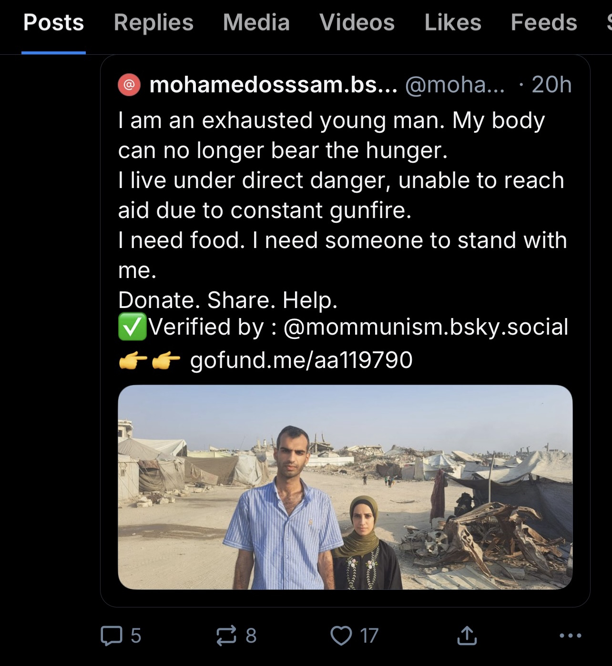Tap the red avatar of mohamedosssam
The height and width of the screenshot is (666, 612).
coord(129,85)
